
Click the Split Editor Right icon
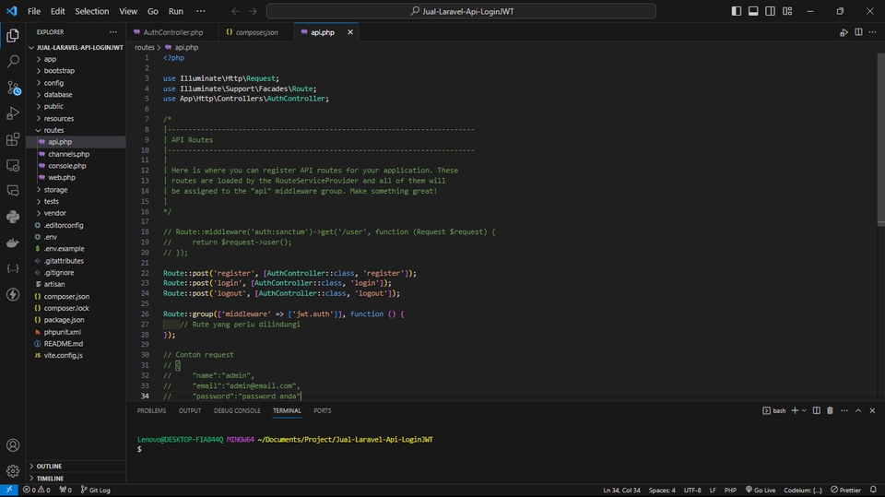[x=857, y=32]
